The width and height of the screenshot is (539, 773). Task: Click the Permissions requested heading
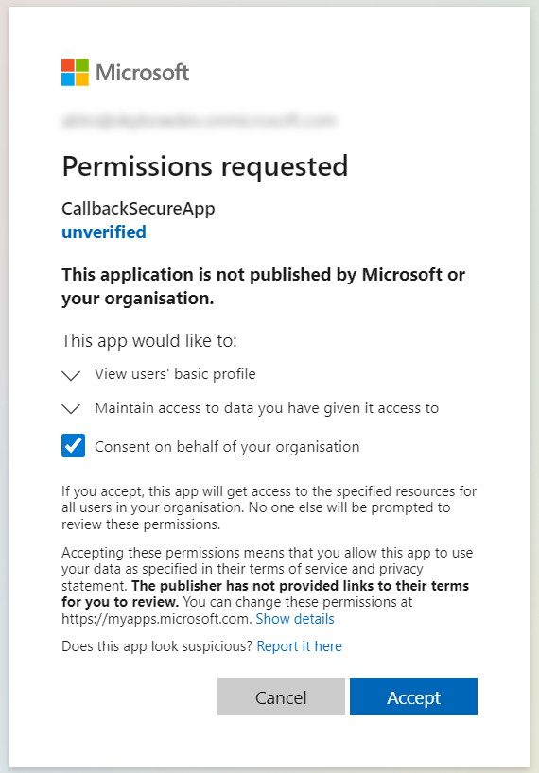204,166
